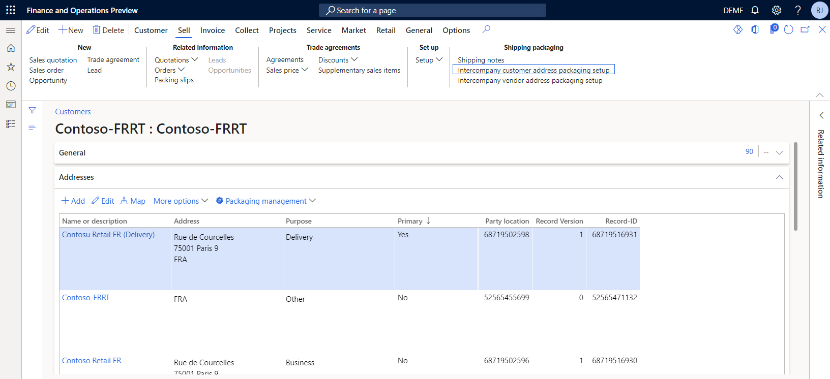Open Shipping notes
830x379 pixels.
pyautogui.click(x=481, y=60)
